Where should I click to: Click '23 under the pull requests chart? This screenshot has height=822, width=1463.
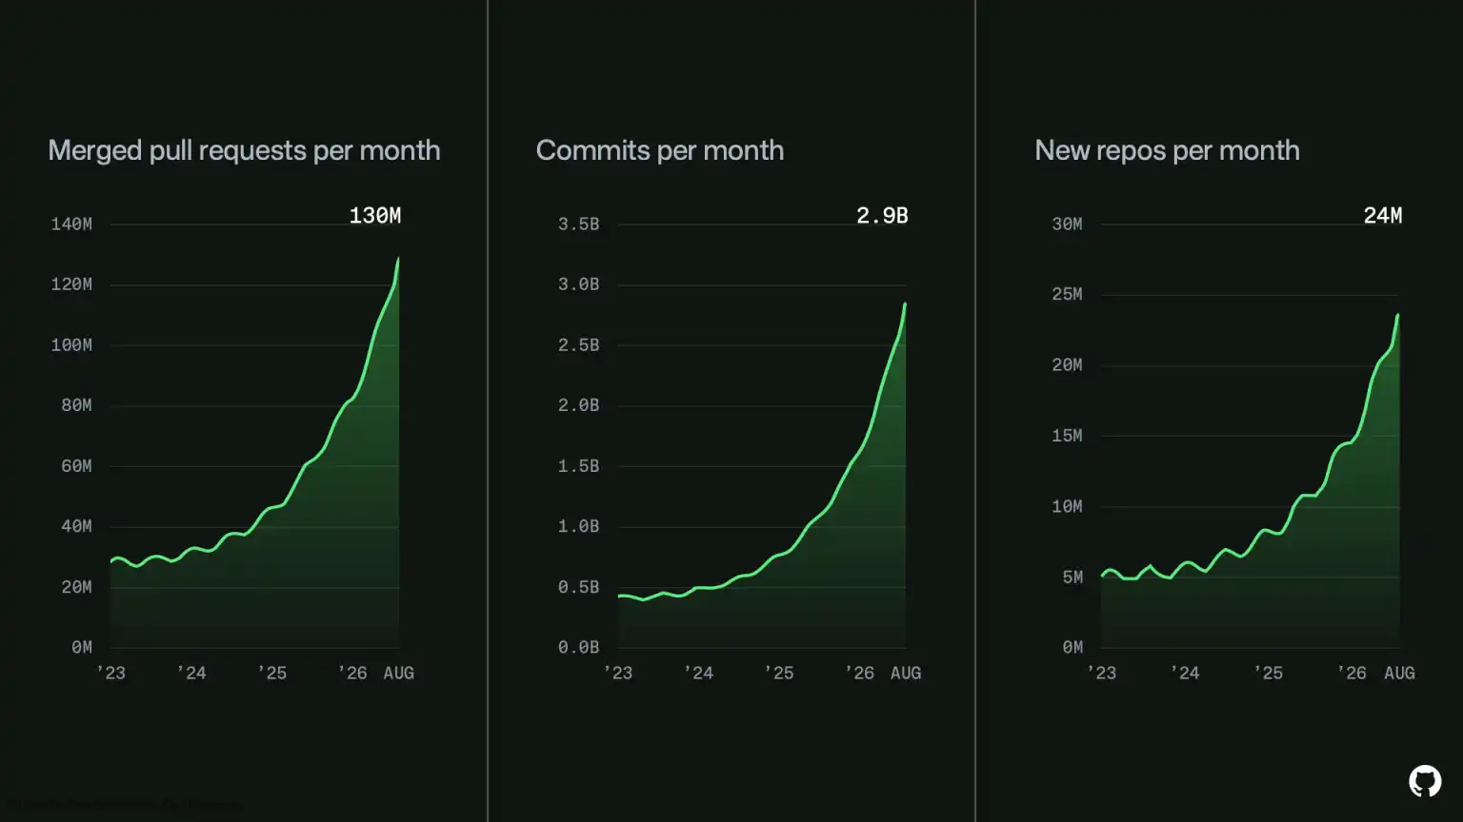pyautogui.click(x=110, y=673)
